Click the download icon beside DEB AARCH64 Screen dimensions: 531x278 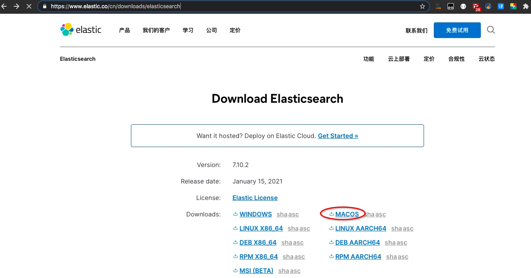coord(332,242)
